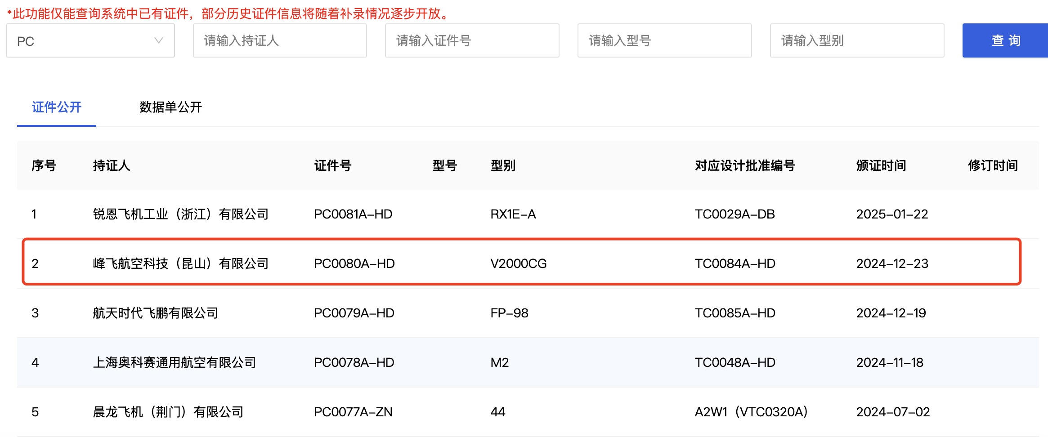Click certificate number PC0080A-HD

click(x=354, y=264)
